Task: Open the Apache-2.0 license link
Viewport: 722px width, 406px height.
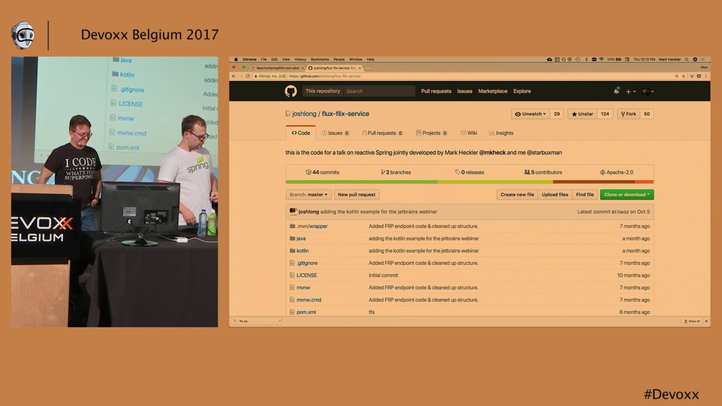Action: tap(617, 173)
